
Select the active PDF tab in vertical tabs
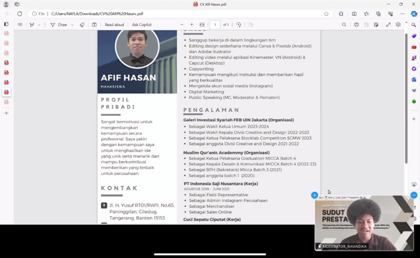(7, 92)
